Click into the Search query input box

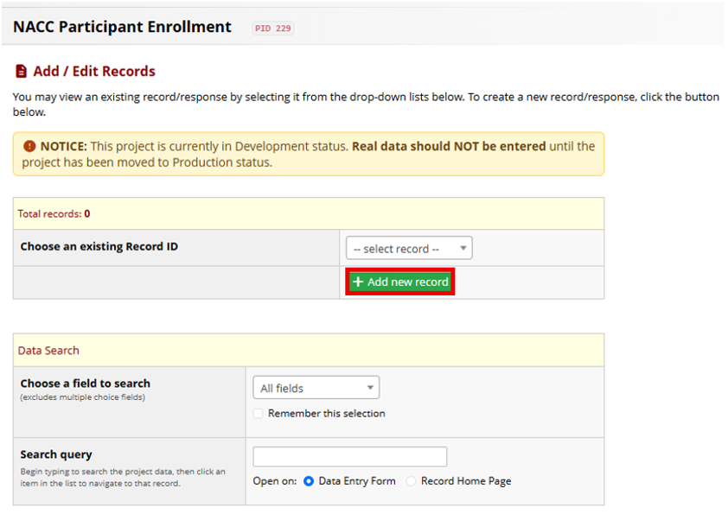click(x=350, y=456)
